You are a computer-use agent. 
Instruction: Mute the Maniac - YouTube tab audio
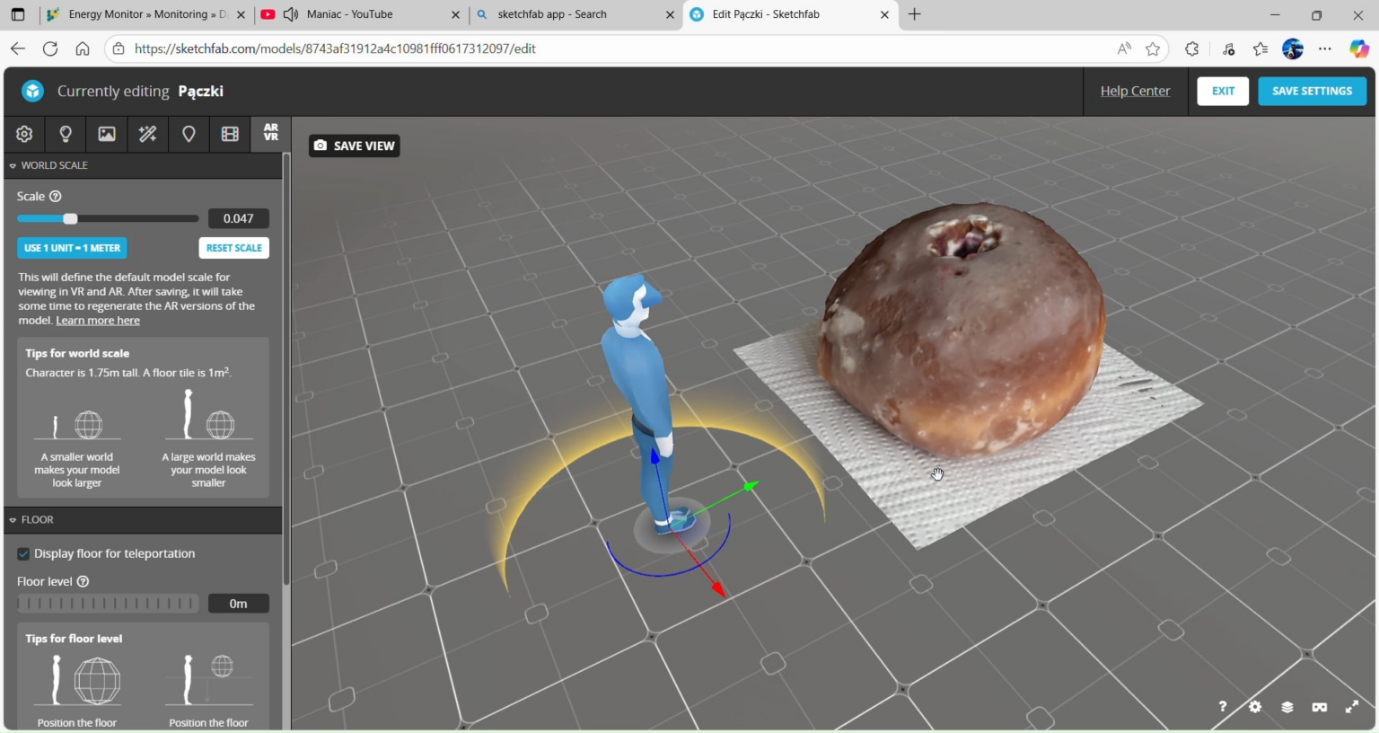click(291, 14)
